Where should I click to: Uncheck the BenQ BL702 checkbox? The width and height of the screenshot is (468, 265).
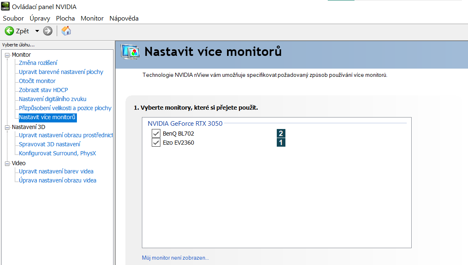(x=156, y=134)
